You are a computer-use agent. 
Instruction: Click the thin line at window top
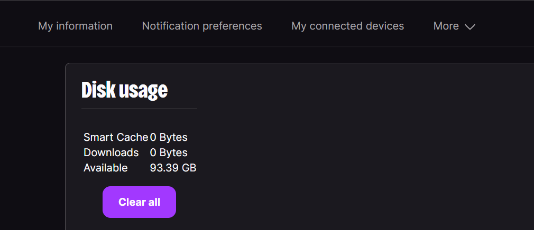click(x=267, y=1)
